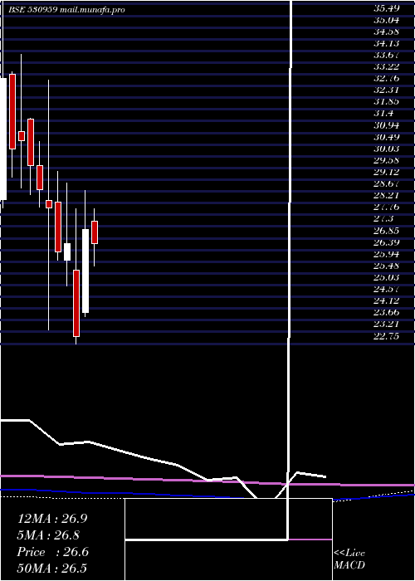The image size is (415, 581).
Task: Click the <<Live MACD label
Action: pos(349,559)
